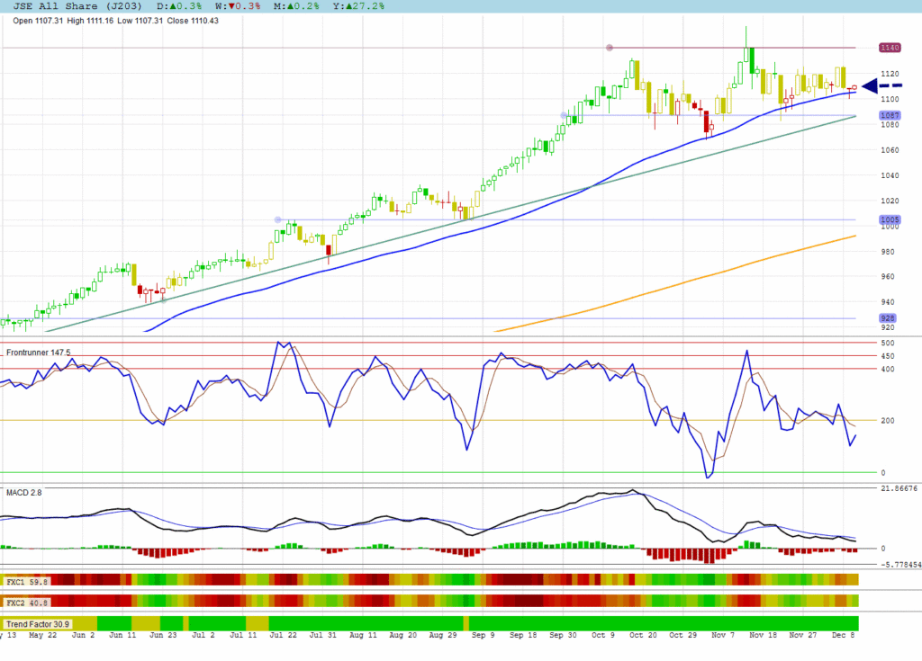Click the blue dot starting the 1005 line

[278, 219]
